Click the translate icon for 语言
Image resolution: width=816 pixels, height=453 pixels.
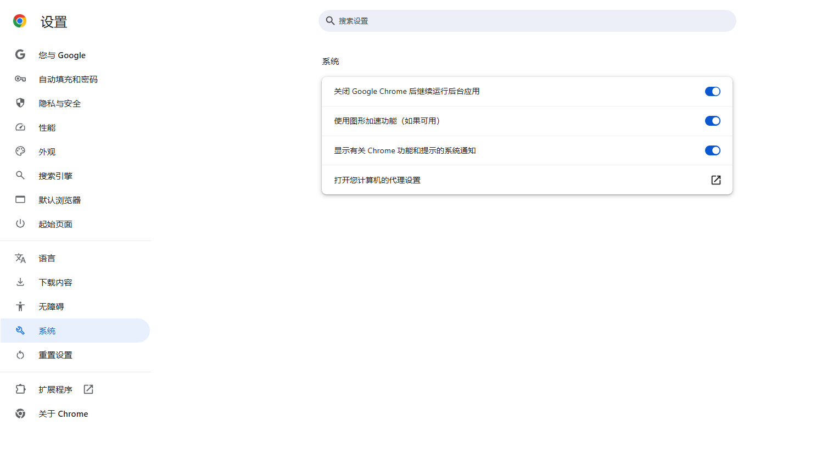pyautogui.click(x=20, y=258)
